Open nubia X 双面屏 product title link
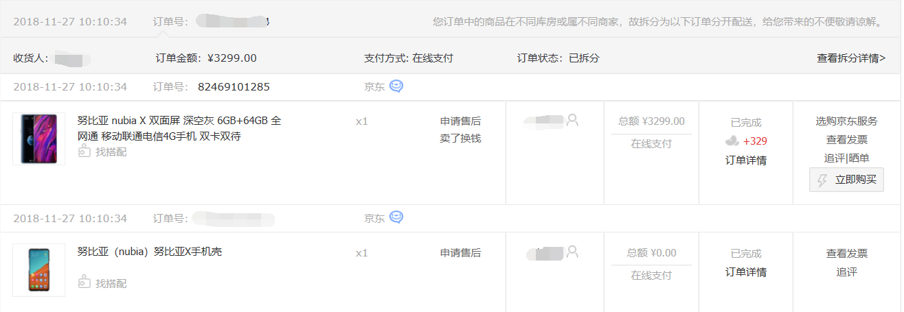Image resolution: width=904 pixels, height=312 pixels. coord(179,128)
